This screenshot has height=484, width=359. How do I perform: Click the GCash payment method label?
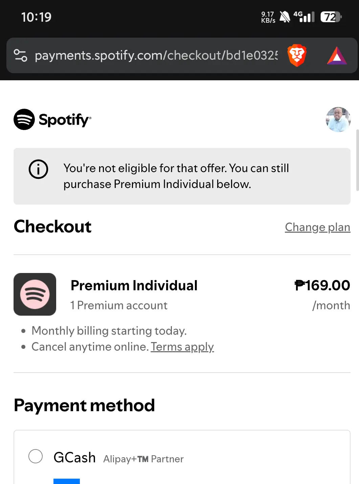point(74,457)
